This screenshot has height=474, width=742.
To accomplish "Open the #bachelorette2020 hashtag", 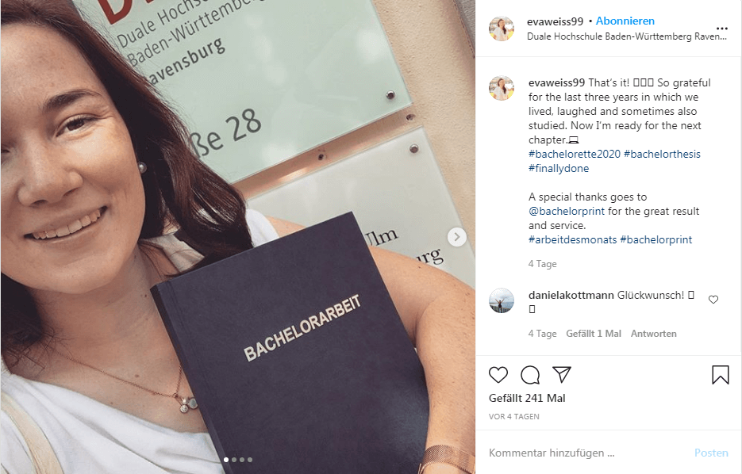I will (x=574, y=154).
